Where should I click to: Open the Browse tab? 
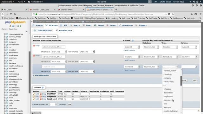click(x=38, y=25)
